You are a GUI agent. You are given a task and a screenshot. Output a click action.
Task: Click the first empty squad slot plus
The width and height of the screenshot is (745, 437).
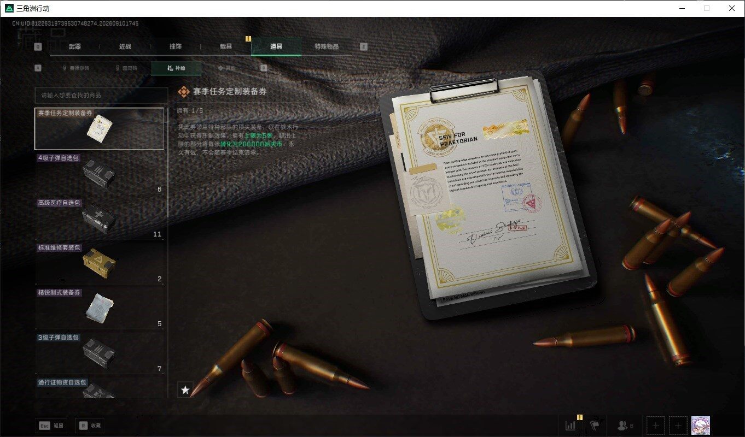point(656,426)
